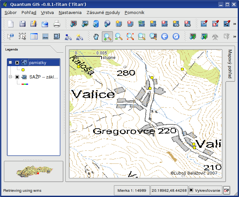Click the Zoom Out magnifier tool
The width and height of the screenshot is (239, 197).
tap(119, 36)
